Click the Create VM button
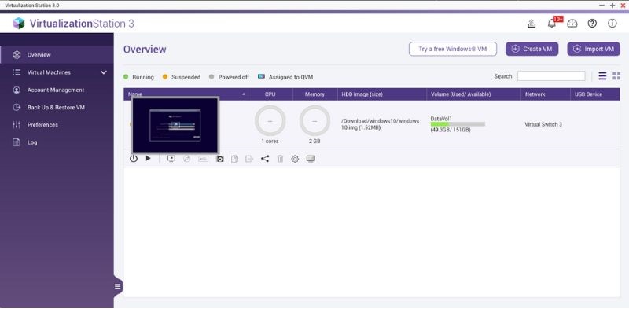This screenshot has height=309, width=629. (532, 49)
